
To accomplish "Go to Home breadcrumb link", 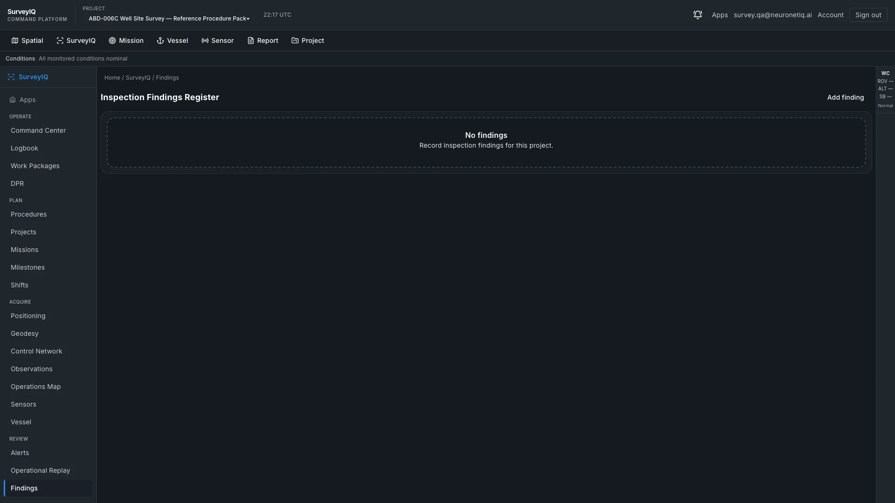I will point(112,78).
